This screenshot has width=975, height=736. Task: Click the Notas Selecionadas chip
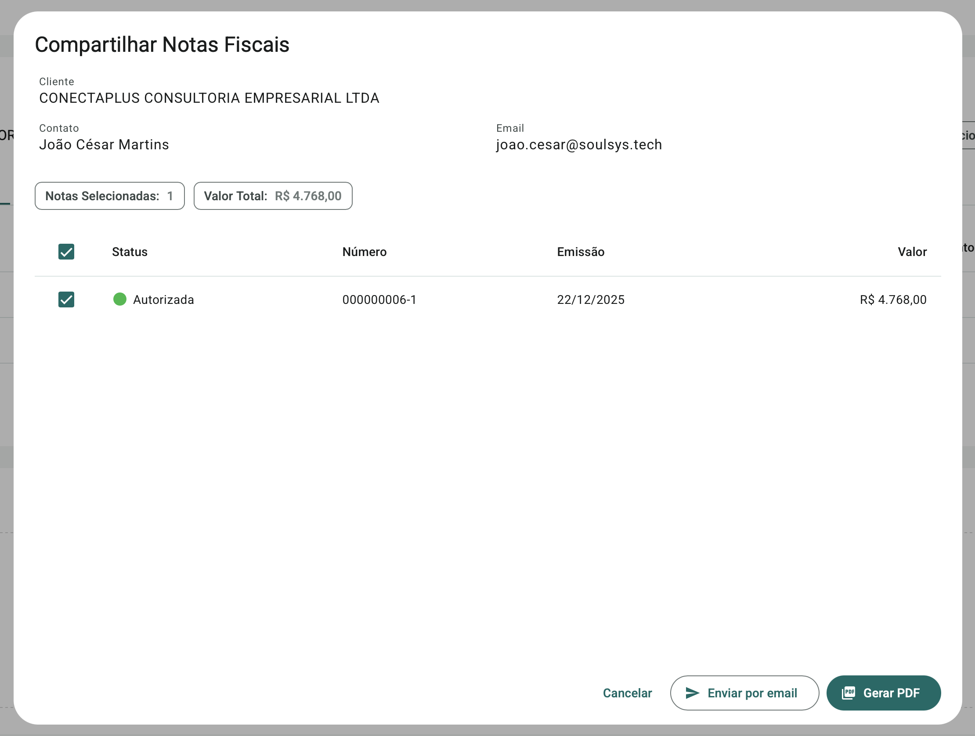click(109, 196)
